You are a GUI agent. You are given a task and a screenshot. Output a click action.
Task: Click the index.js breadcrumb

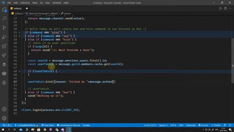19,14
